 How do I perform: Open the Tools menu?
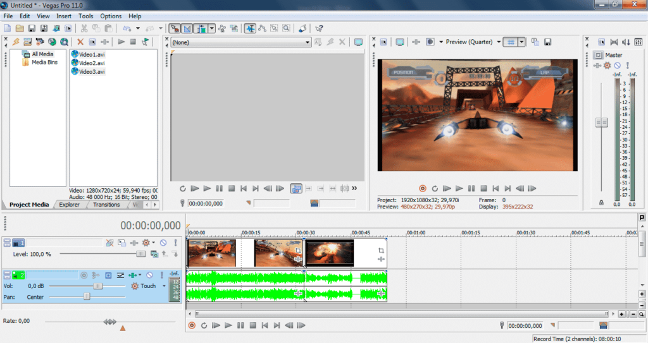85,16
